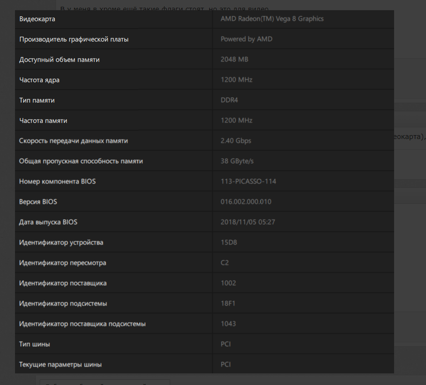This screenshot has height=385, width=426.
Task: Click the "38 GByte/s" bandwidth value
Action: (x=237, y=161)
